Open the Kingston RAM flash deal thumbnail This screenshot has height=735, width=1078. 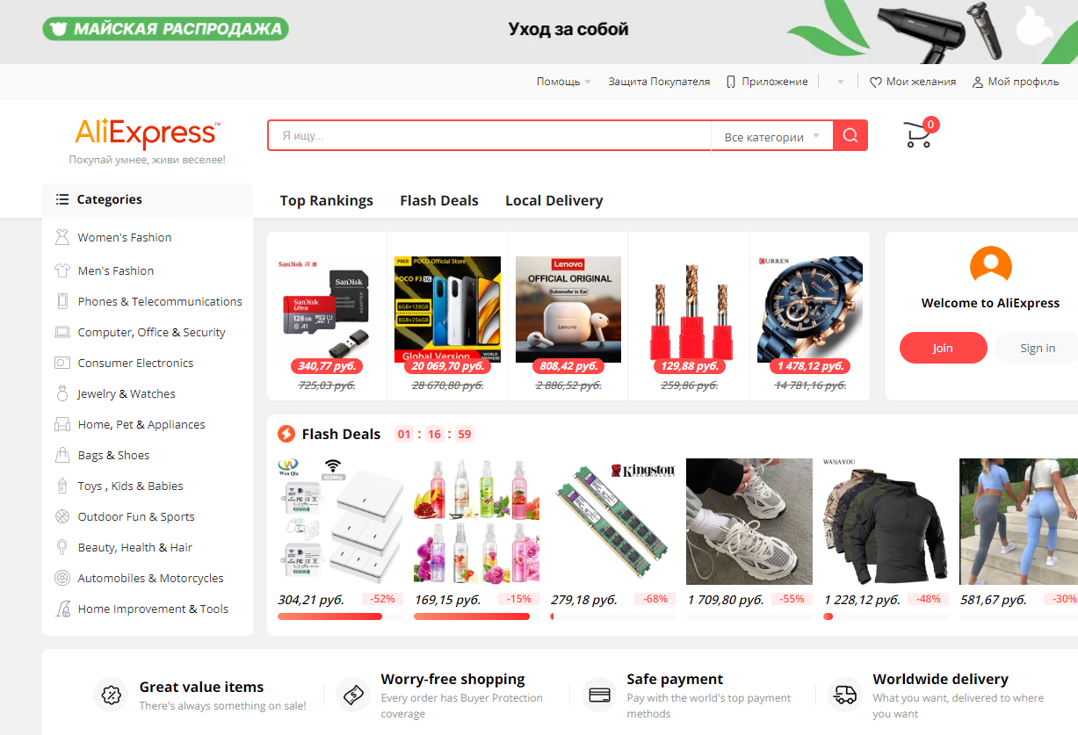(x=612, y=522)
